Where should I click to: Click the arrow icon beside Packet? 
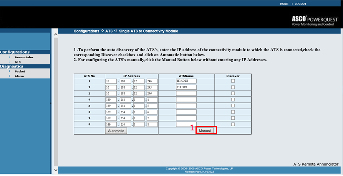(10, 71)
